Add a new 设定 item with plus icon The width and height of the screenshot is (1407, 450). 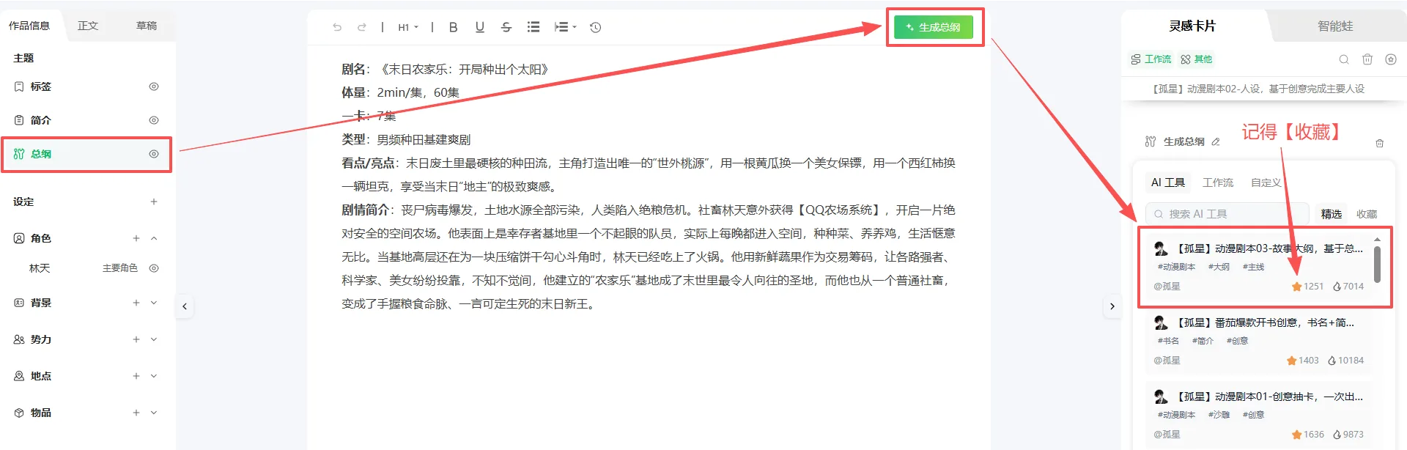click(154, 202)
